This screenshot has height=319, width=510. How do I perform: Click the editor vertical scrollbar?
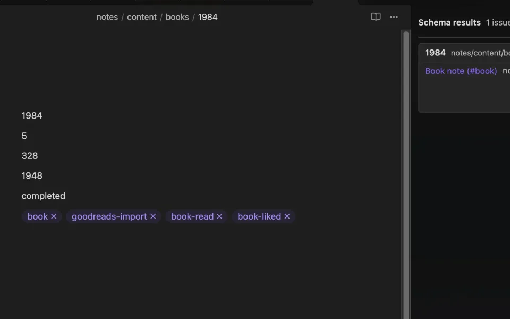point(406,175)
